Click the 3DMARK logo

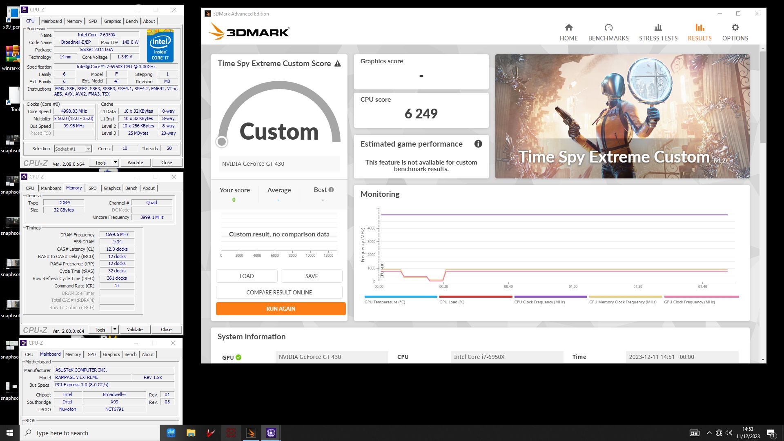click(x=249, y=31)
